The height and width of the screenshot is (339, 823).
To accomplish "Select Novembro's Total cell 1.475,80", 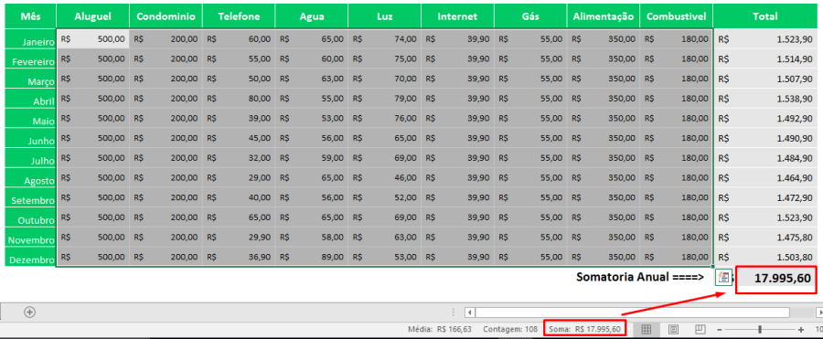I will point(765,237).
